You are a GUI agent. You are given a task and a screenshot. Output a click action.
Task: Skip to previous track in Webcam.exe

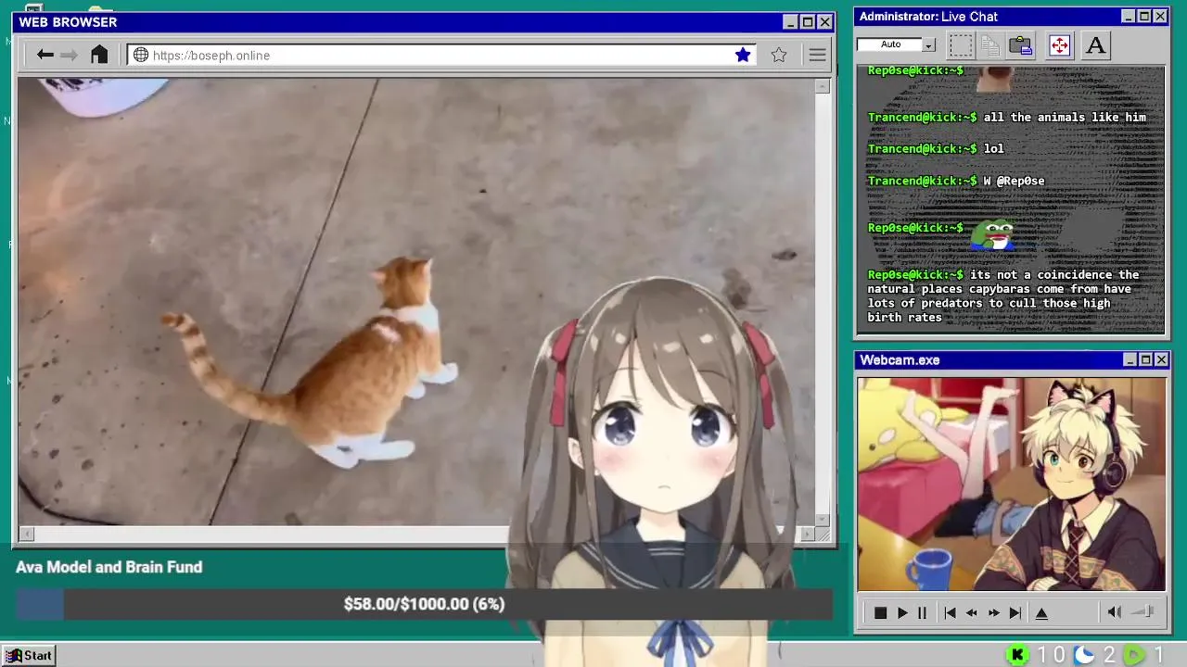click(950, 612)
